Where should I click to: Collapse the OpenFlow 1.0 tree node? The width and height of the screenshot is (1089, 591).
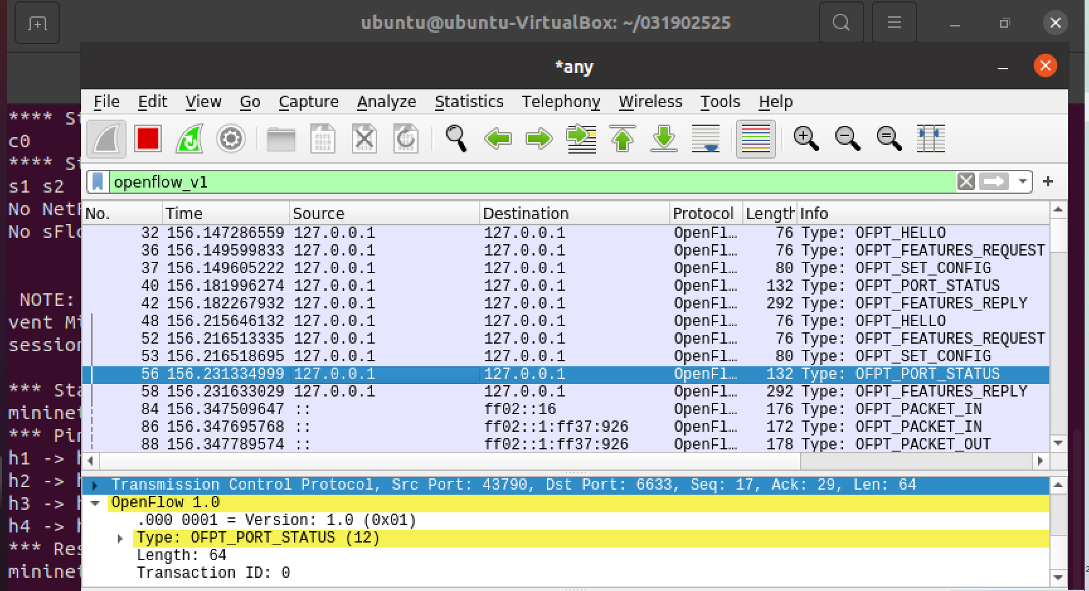[x=95, y=503]
